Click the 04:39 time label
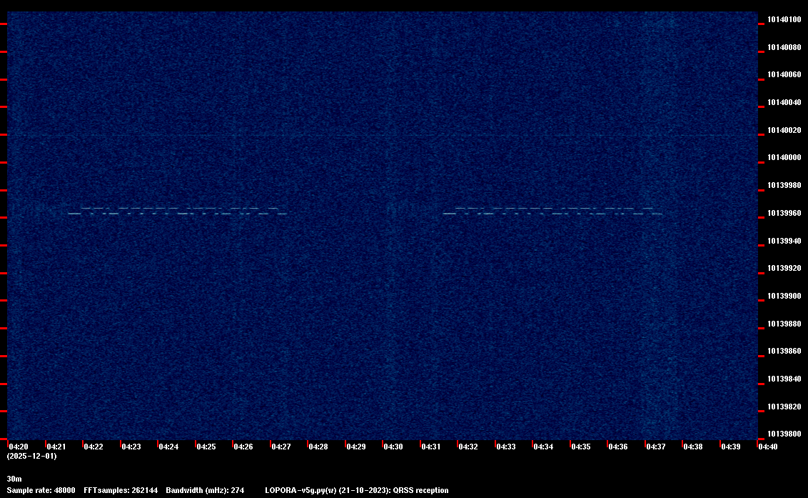The height and width of the screenshot is (498, 808). pos(731,447)
